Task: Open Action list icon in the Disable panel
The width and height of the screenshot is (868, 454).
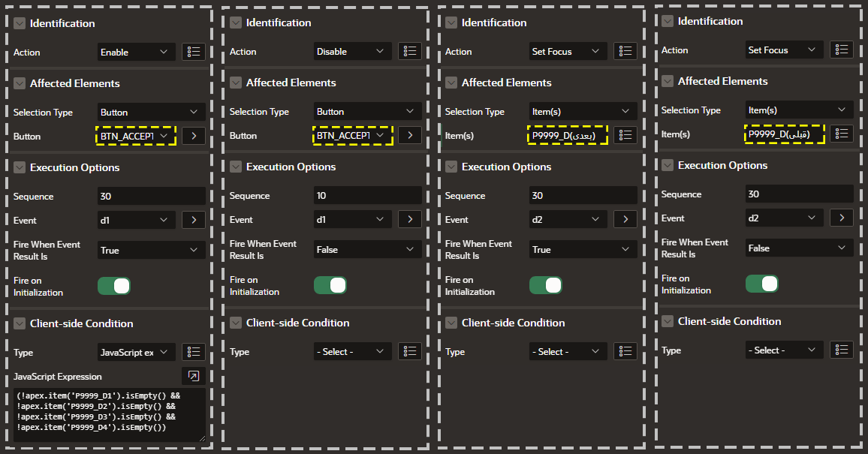Action: click(x=410, y=51)
